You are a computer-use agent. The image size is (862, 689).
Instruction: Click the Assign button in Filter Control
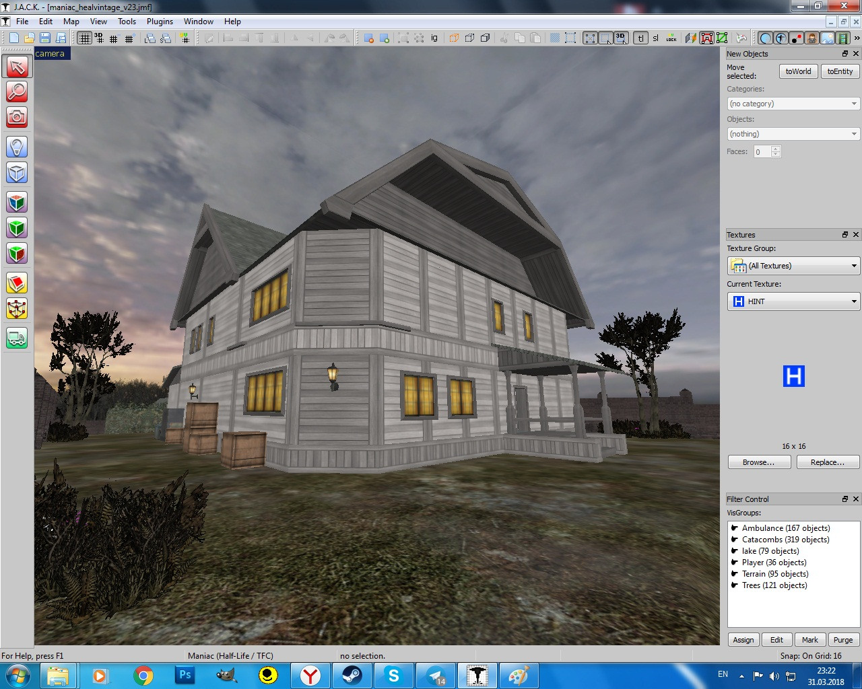[743, 640]
